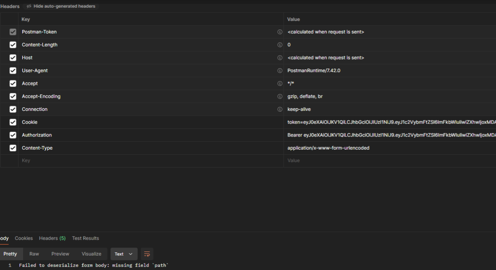The image size is (496, 270).
Task: Click info icon for User-Agent header
Action: click(280, 71)
